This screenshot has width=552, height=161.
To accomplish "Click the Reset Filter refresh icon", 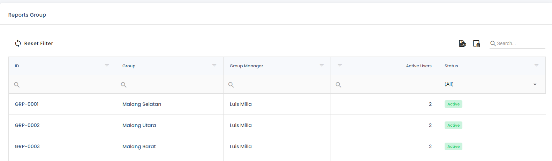I will point(18,43).
